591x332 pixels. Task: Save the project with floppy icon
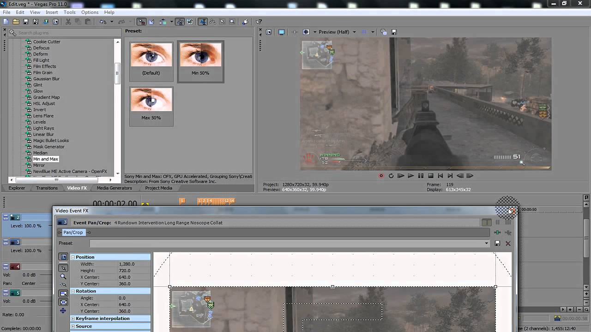[x=26, y=22]
